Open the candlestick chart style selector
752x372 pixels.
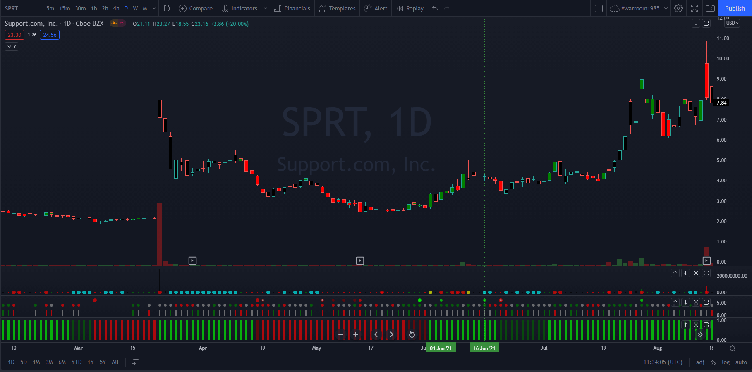167,8
